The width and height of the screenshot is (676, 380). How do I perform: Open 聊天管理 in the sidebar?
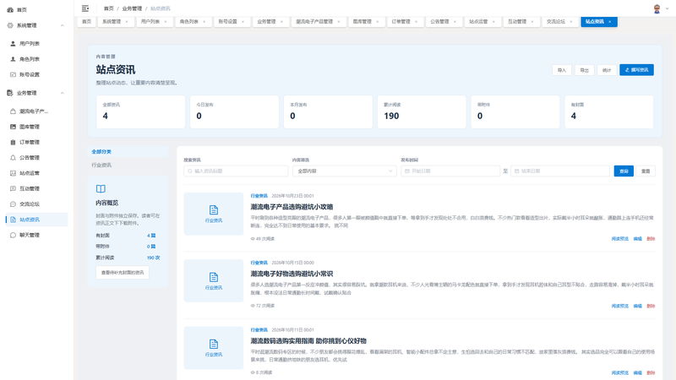coord(30,236)
